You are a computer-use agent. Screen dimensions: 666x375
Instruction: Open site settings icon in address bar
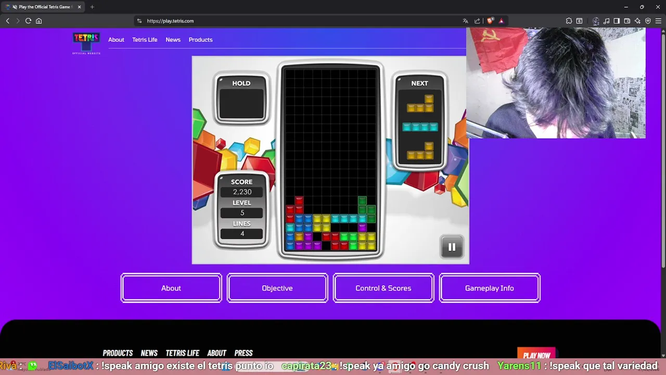point(139,21)
